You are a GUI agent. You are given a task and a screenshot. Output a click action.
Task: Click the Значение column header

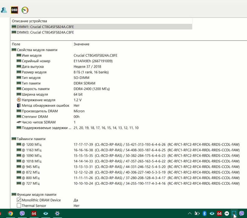(x=81, y=44)
